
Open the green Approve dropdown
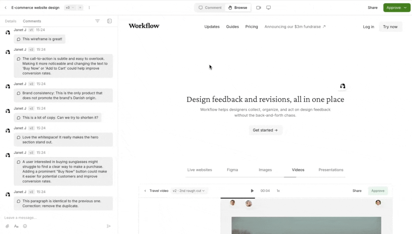(x=397, y=7)
